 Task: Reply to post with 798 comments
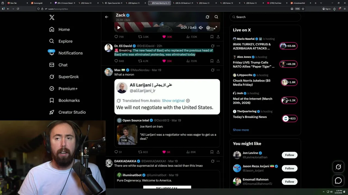[119, 37]
